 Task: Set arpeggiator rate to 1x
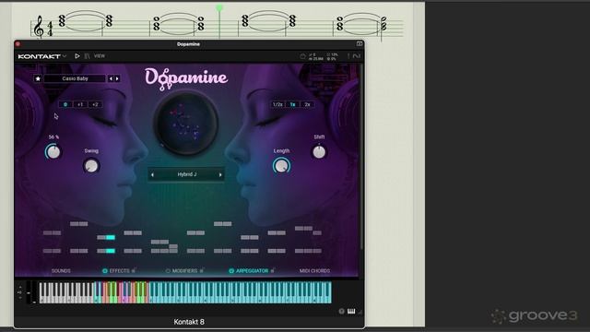(x=292, y=104)
